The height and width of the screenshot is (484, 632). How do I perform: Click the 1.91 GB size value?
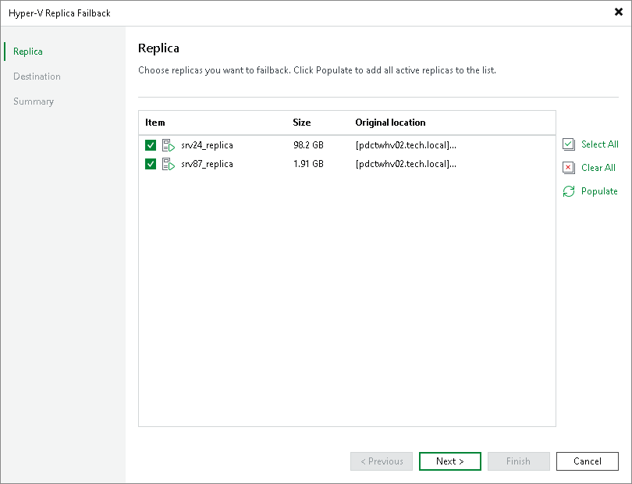pos(308,164)
